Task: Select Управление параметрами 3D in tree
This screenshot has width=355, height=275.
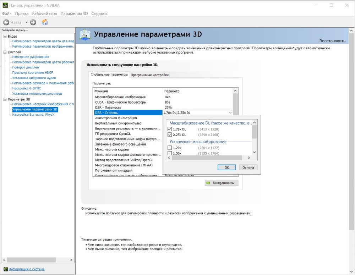Action: click(x=35, y=109)
